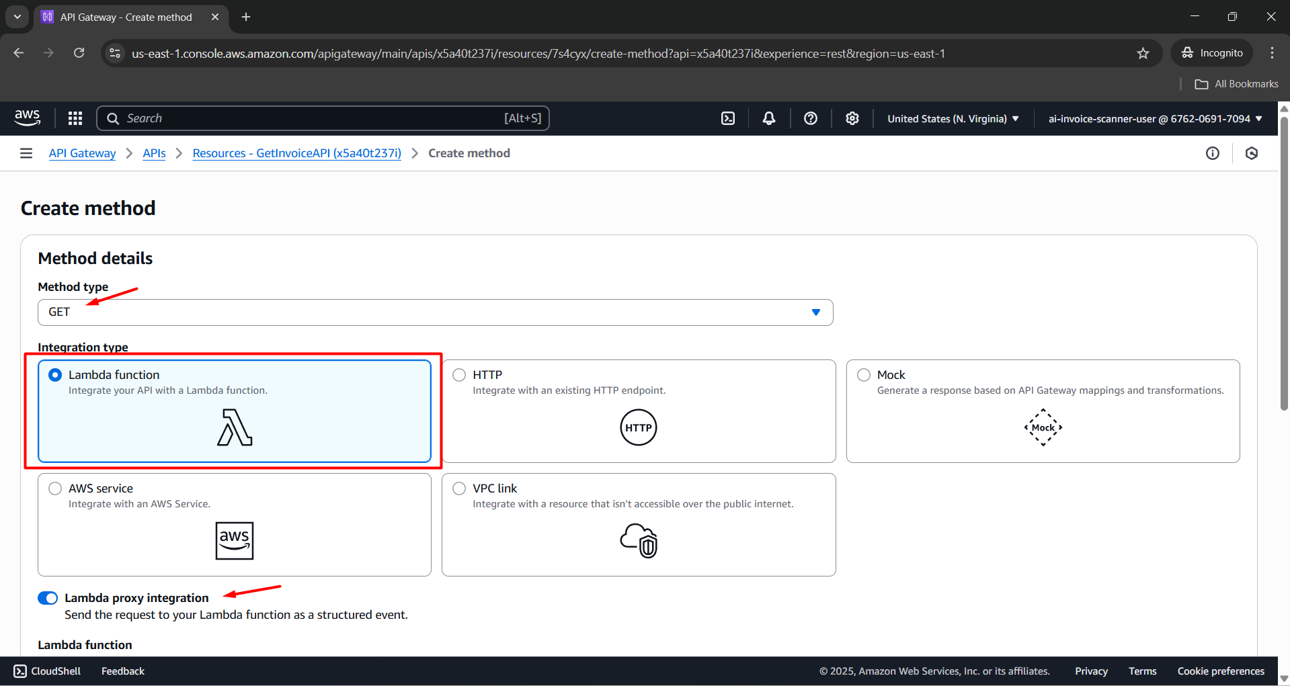Open the notifications bell
The width and height of the screenshot is (1290, 686).
pos(769,118)
